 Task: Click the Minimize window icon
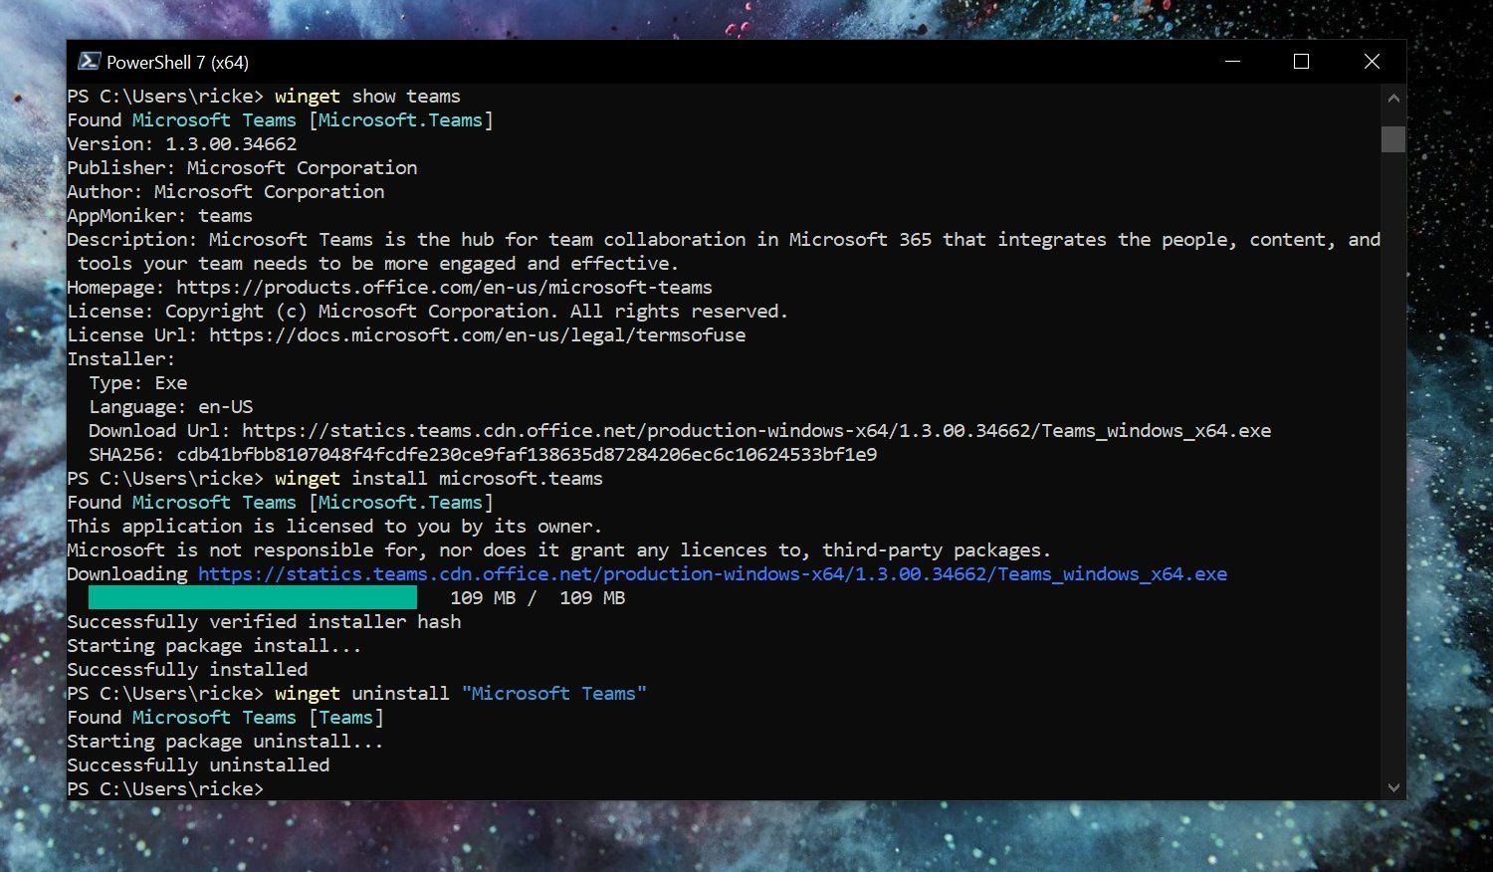1231,61
